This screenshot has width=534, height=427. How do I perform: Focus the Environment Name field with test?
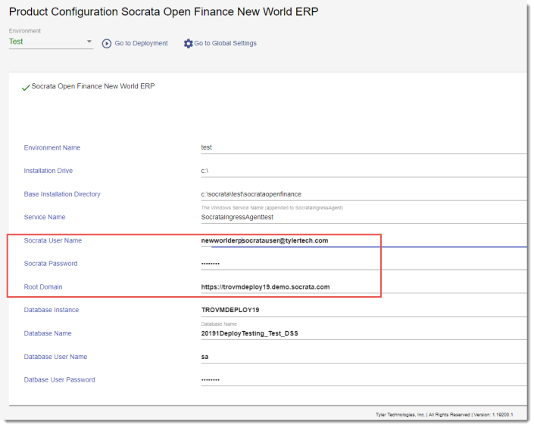click(364, 148)
